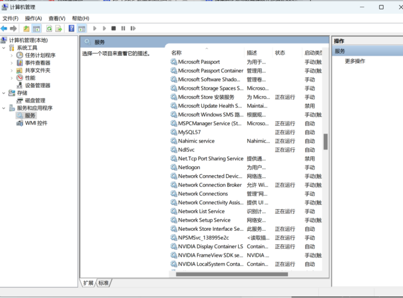
Task: Select the NdlSvc service row
Action: (x=246, y=150)
